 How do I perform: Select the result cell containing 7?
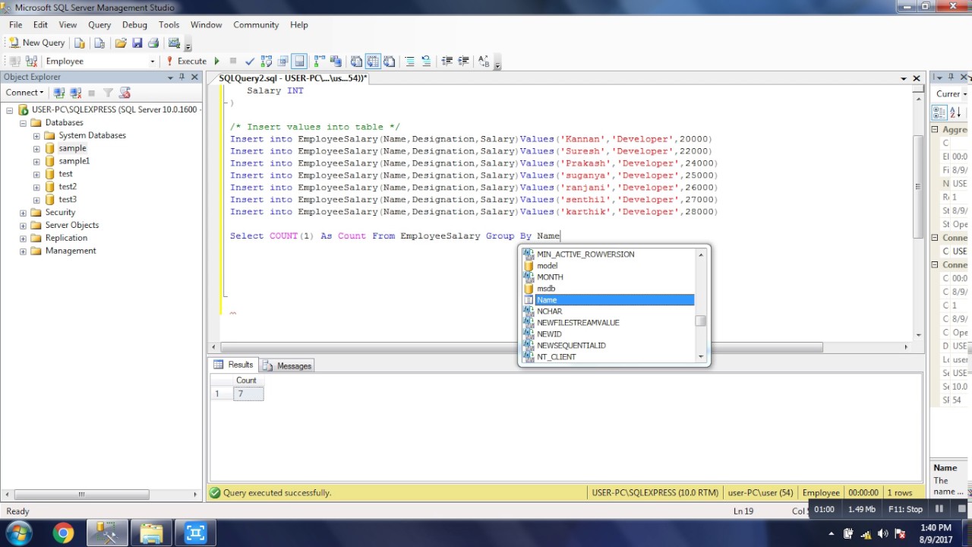click(248, 394)
